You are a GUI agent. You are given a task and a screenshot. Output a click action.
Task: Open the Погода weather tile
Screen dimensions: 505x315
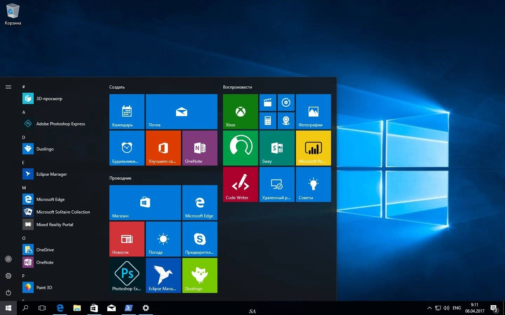[163, 239]
